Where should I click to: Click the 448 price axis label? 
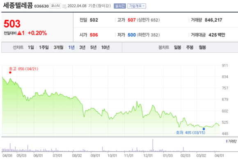(x=225, y=134)
